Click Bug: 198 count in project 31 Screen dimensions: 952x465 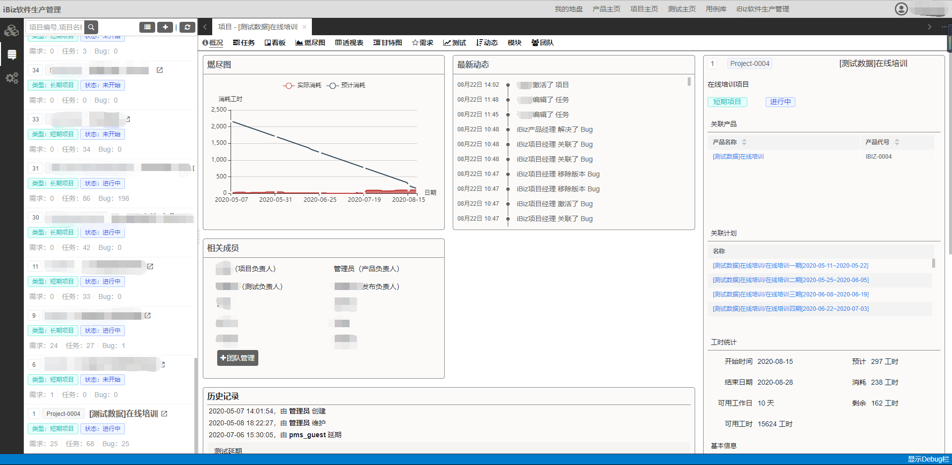114,198
